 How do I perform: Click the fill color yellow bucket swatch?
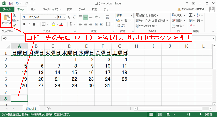click(x=54, y=24)
